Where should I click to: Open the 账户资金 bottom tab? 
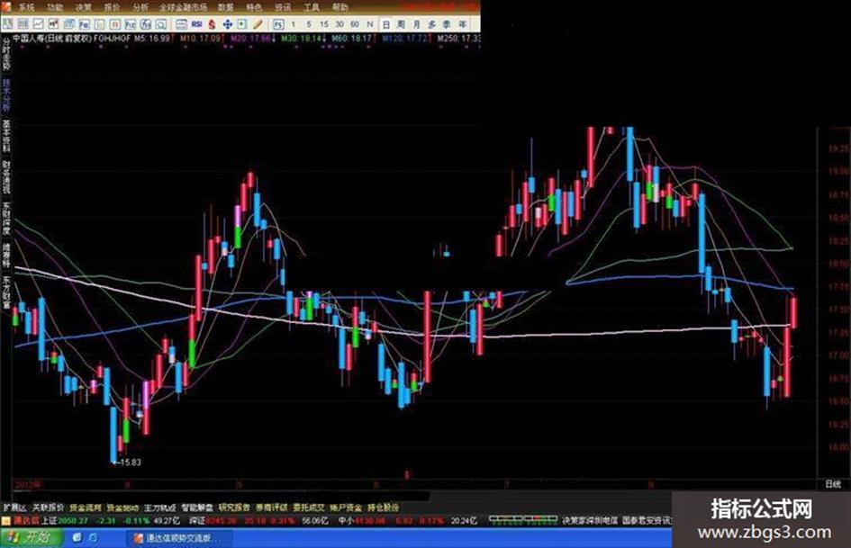(346, 508)
